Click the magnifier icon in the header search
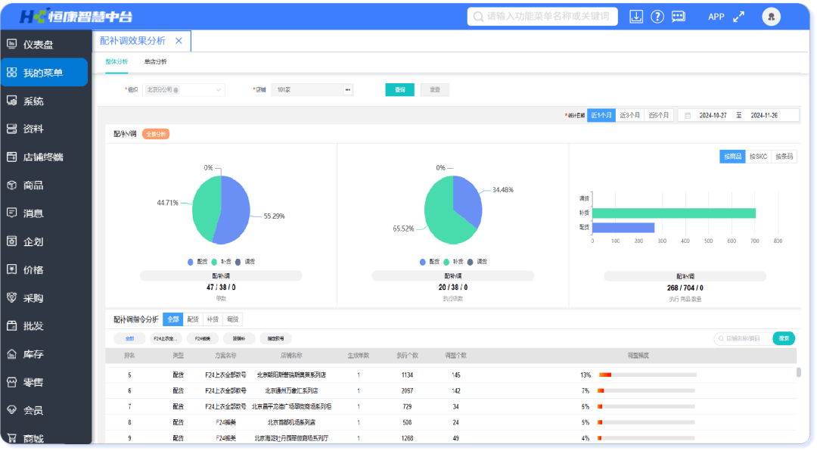Screen dimensions: 817x451 (478, 17)
